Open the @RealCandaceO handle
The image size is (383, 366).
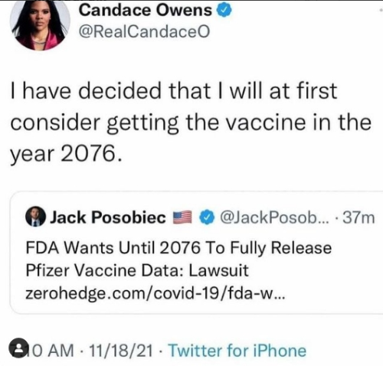pyautogui.click(x=145, y=32)
